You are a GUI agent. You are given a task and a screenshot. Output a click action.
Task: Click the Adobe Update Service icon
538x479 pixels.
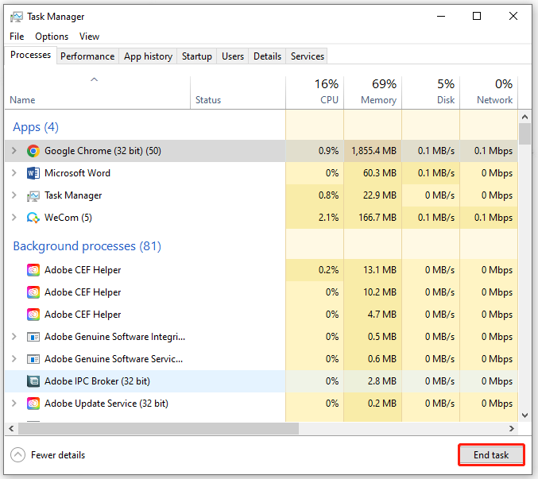pos(33,404)
